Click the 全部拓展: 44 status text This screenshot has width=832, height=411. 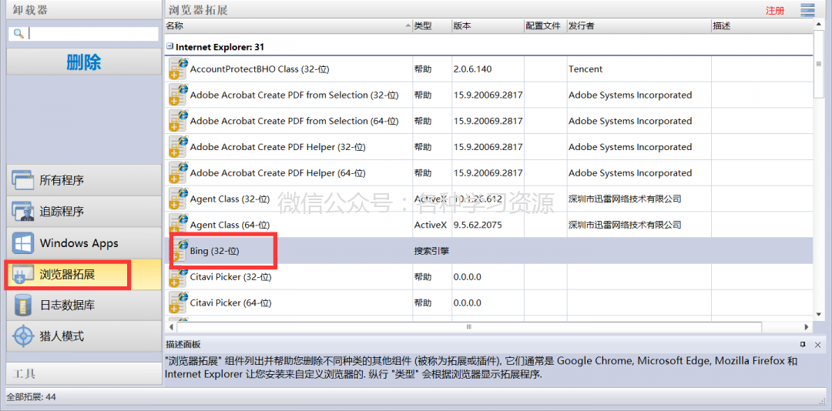point(32,396)
